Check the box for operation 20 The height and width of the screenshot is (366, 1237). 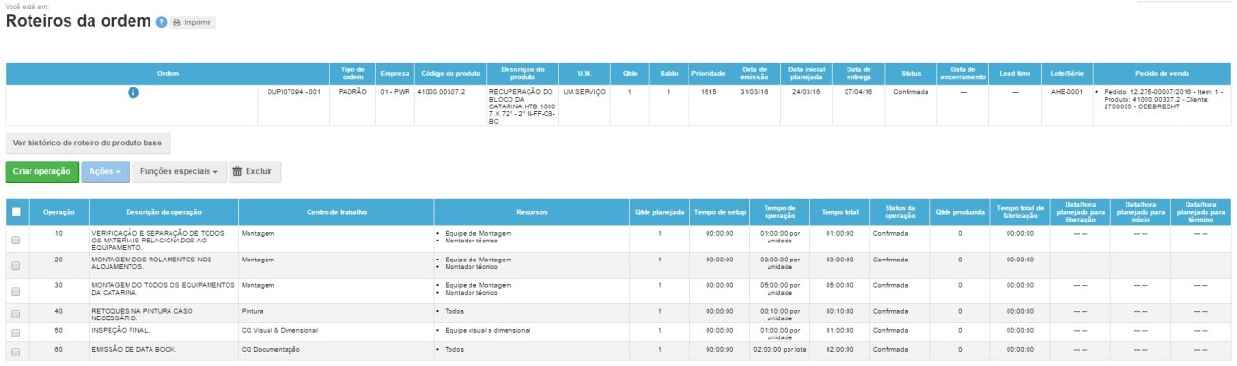(x=16, y=265)
